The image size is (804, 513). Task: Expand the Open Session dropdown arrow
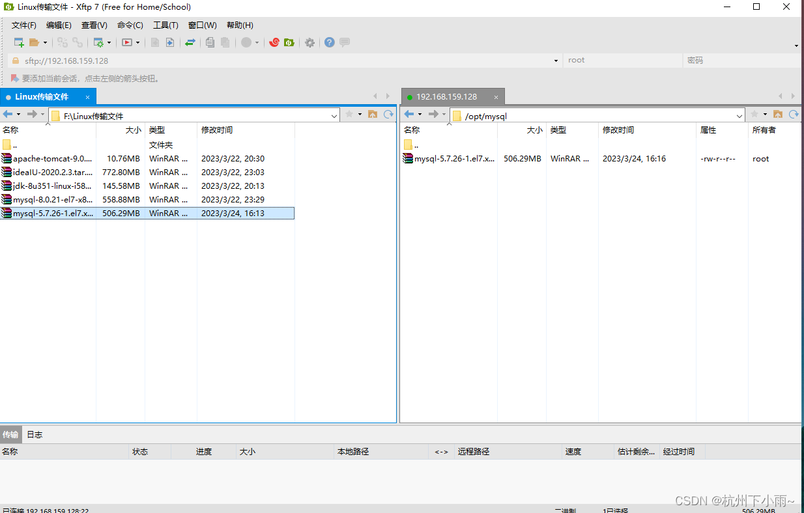point(45,43)
